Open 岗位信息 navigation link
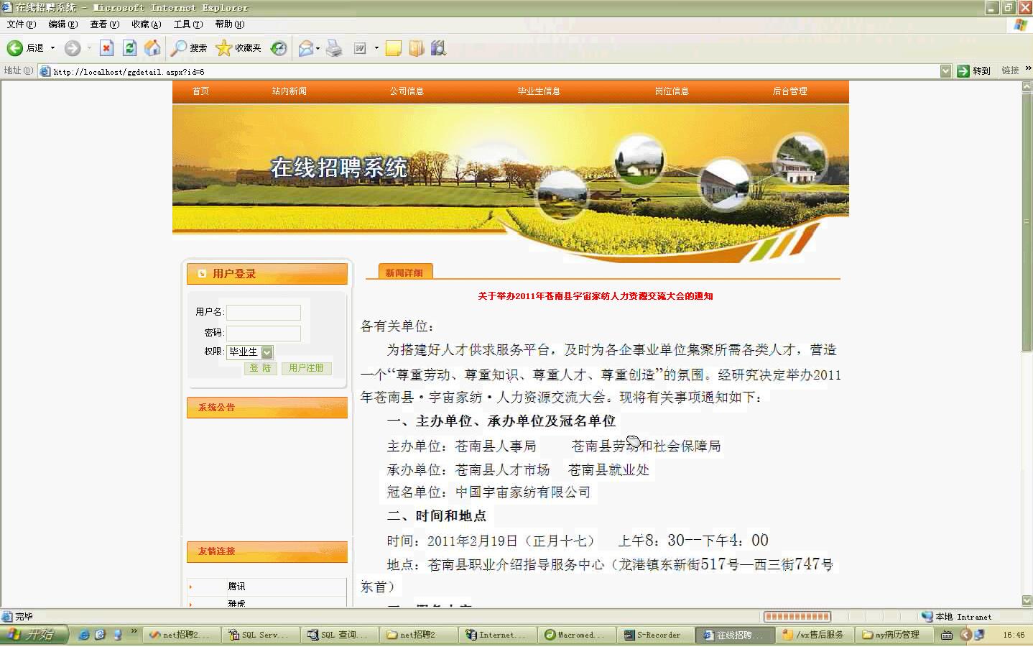This screenshot has height=647, width=1033. click(x=672, y=91)
